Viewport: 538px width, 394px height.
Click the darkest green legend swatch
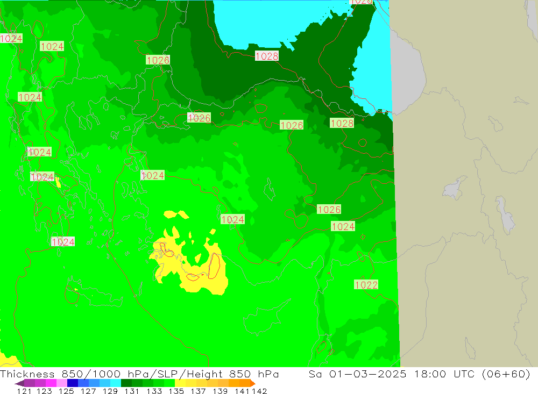(x=126, y=383)
